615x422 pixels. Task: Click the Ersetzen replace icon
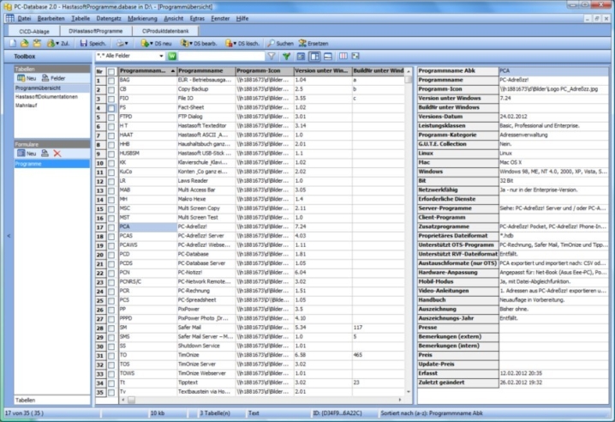pyautogui.click(x=302, y=42)
